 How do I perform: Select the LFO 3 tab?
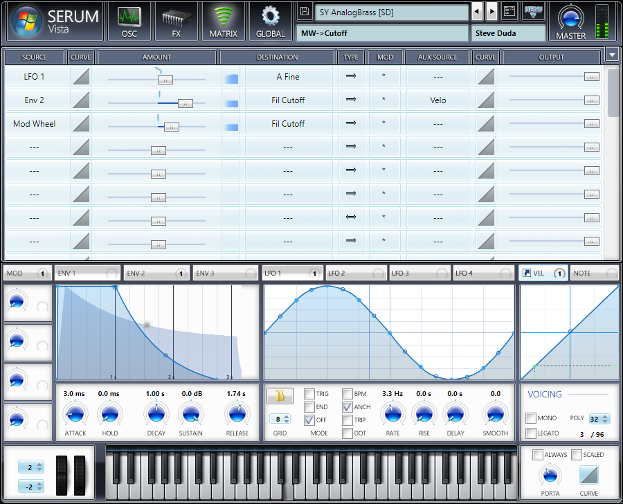[419, 273]
